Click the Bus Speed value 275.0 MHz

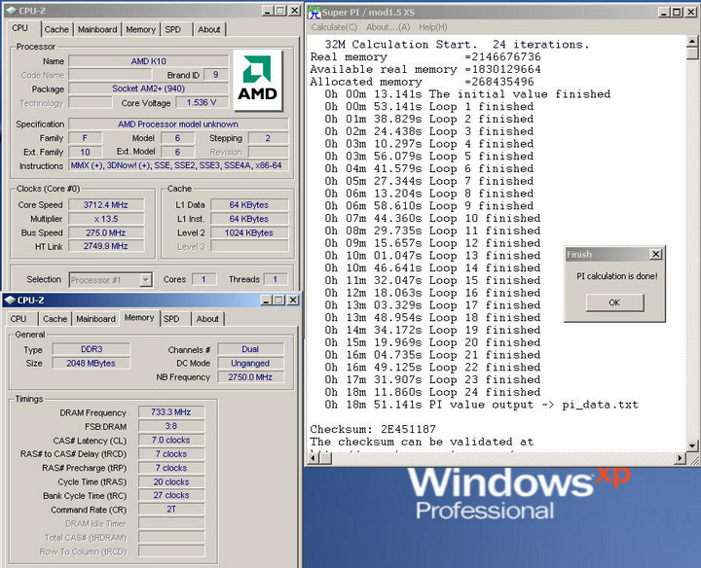click(106, 232)
